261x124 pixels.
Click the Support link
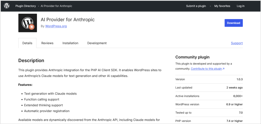click(x=237, y=43)
